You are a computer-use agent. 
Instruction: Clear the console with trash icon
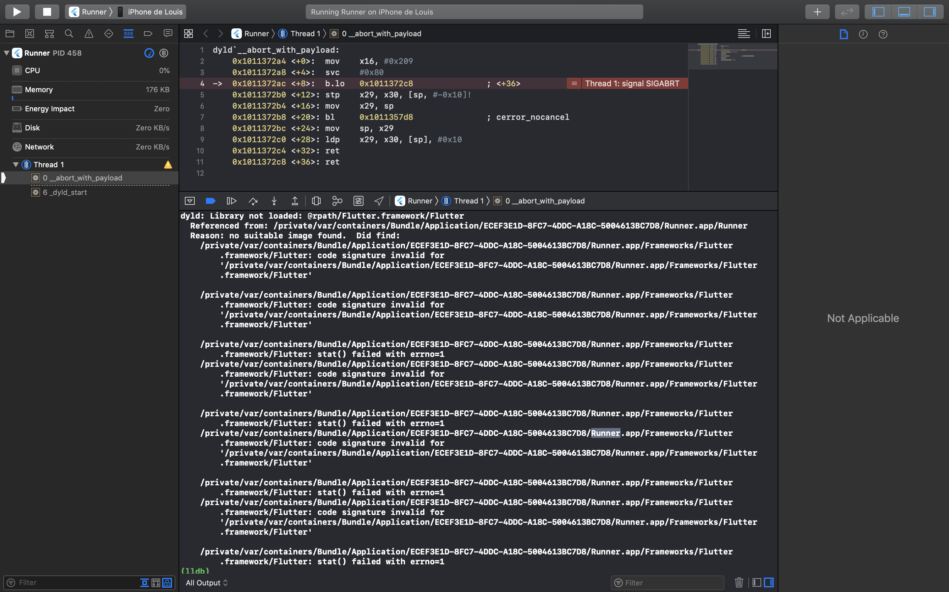(x=738, y=582)
